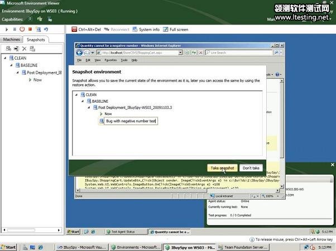Click the blue undo arrow icon
Screen dimensions: 336x251
point(46,29)
